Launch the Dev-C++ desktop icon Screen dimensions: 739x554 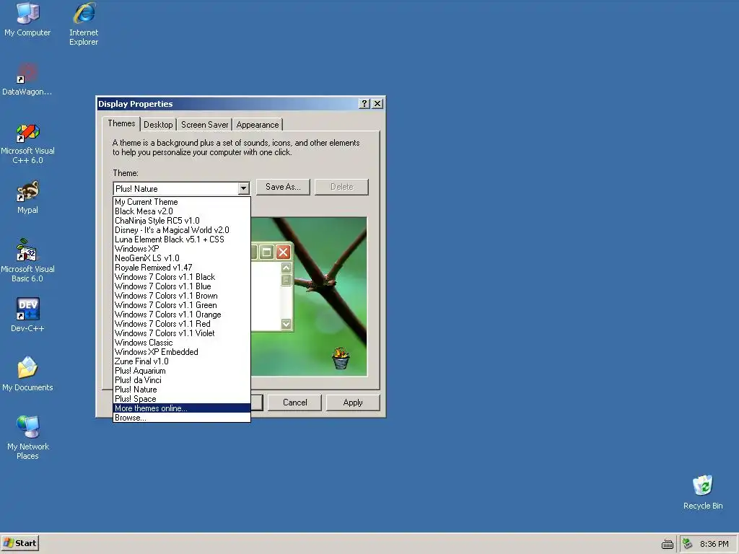click(27, 315)
